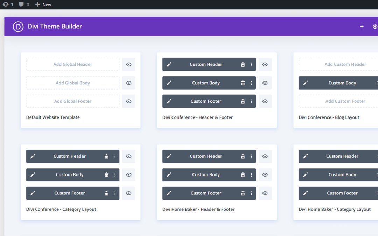
Task: Click Add Global Body placeholder
Action: (73, 83)
